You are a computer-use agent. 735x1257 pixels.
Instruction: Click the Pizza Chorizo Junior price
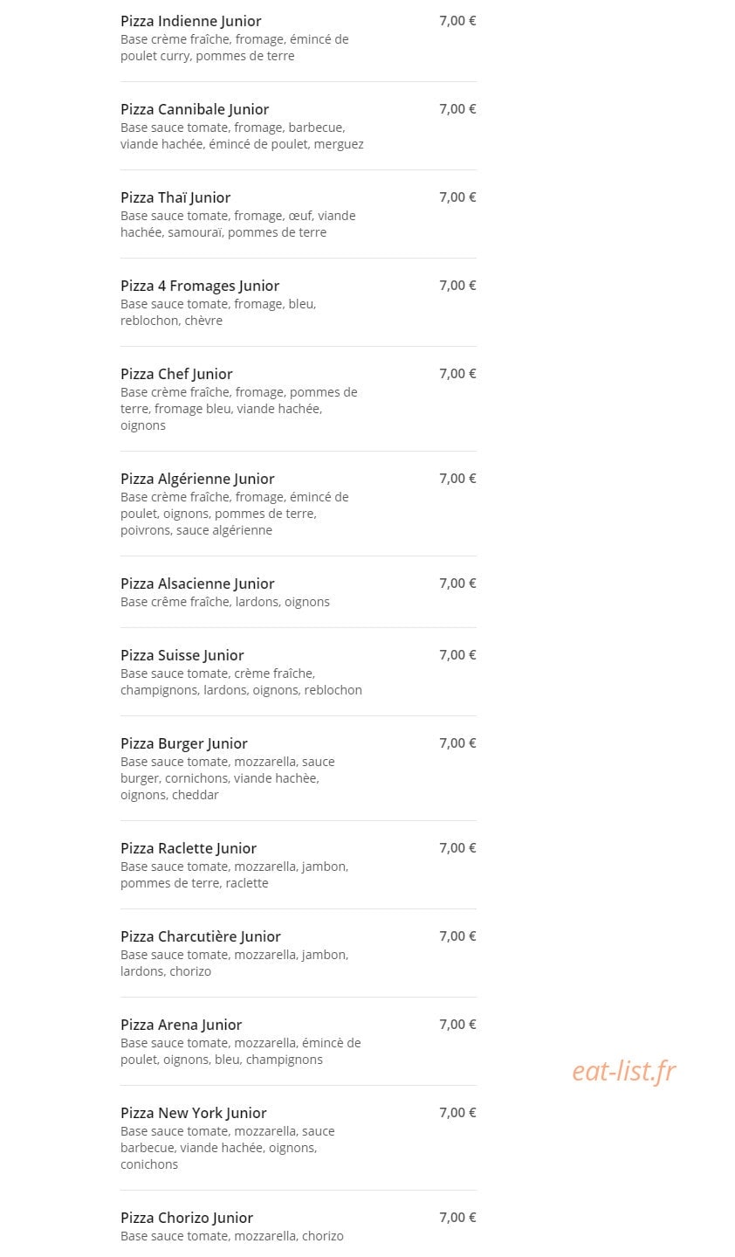(x=457, y=1217)
